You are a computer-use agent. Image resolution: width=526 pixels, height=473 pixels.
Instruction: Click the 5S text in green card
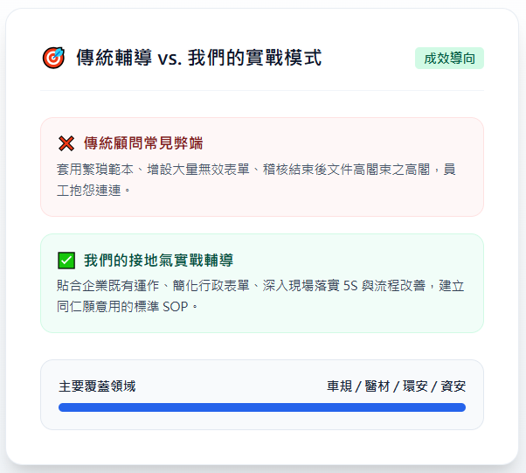click(350, 286)
